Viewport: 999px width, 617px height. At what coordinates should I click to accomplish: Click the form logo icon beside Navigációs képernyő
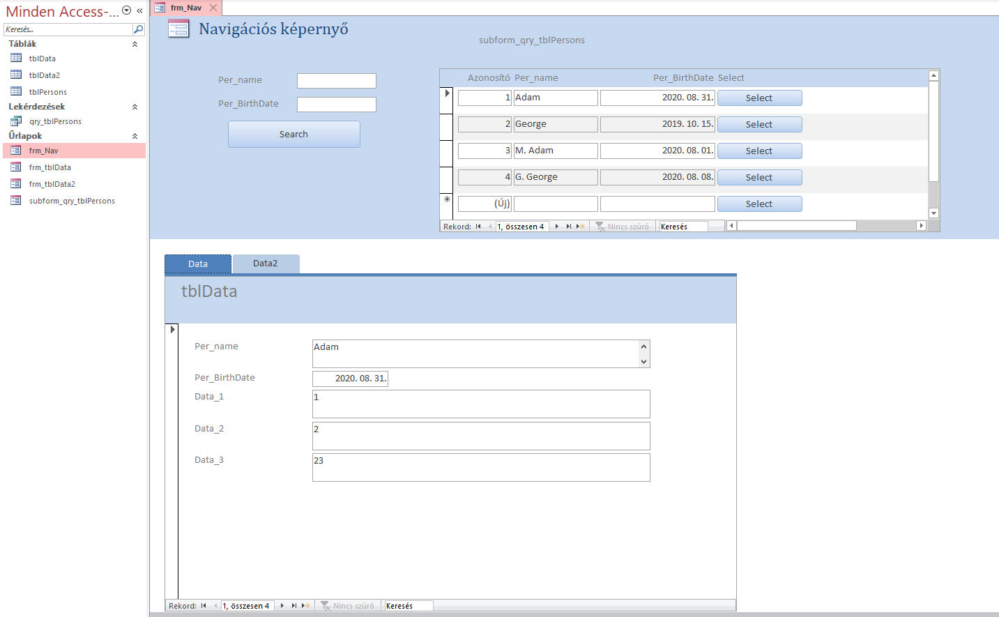[x=178, y=29]
